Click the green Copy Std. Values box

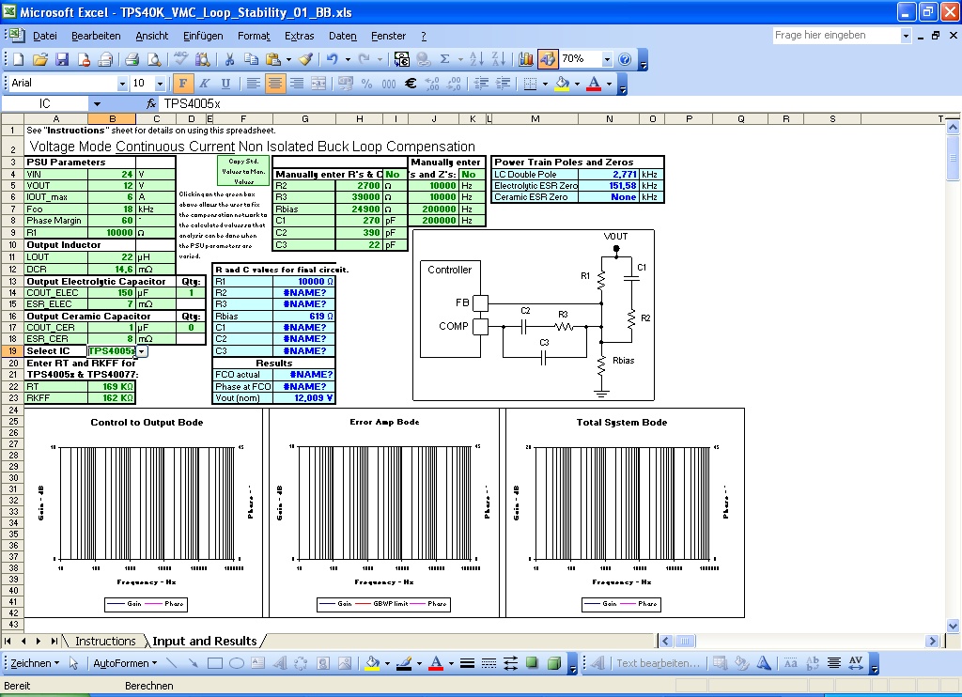tap(243, 171)
